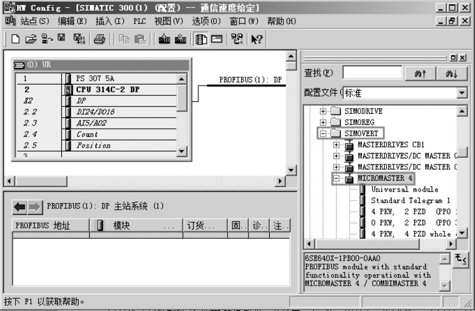Viewport: 475px width, 311px height.
Task: Select Universal module in catalog
Action: click(x=405, y=189)
